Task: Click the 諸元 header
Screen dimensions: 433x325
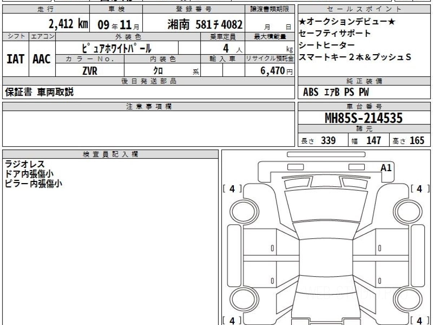Action: tap(364, 129)
